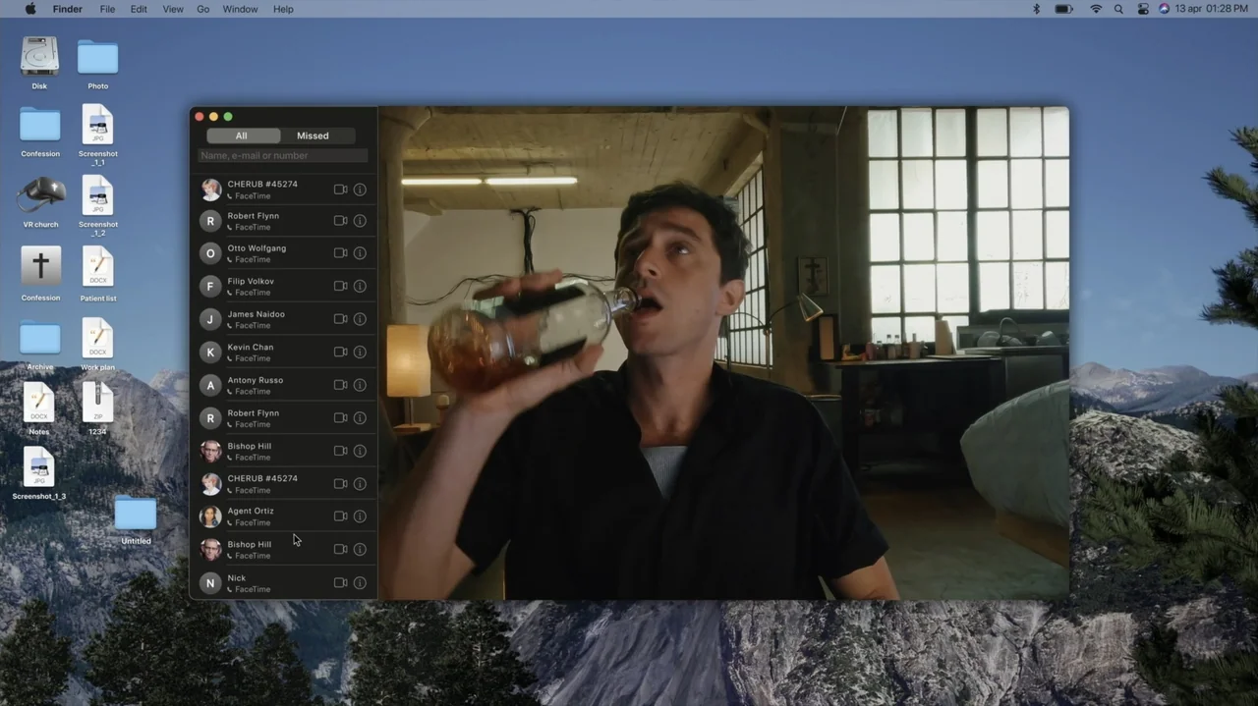Open info for Filip Volkov
This screenshot has width=1258, height=706.
360,286
